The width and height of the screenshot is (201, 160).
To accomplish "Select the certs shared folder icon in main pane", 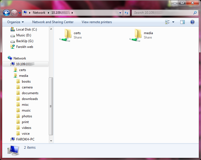I will (65, 35).
